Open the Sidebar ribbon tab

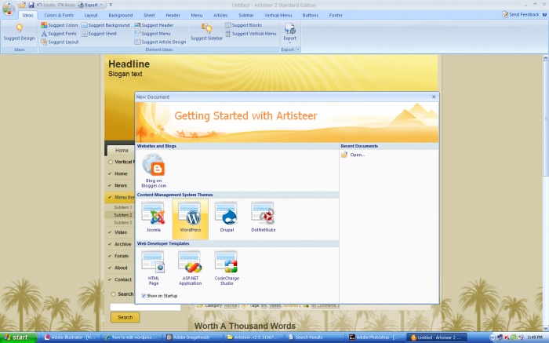coord(245,15)
